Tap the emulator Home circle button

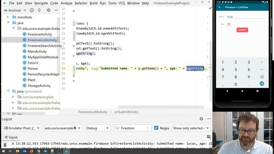coord(242,91)
